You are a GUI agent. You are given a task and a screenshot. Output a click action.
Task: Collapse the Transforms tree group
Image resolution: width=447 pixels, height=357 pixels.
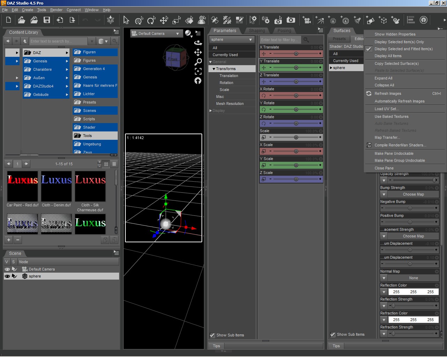tap(214, 69)
